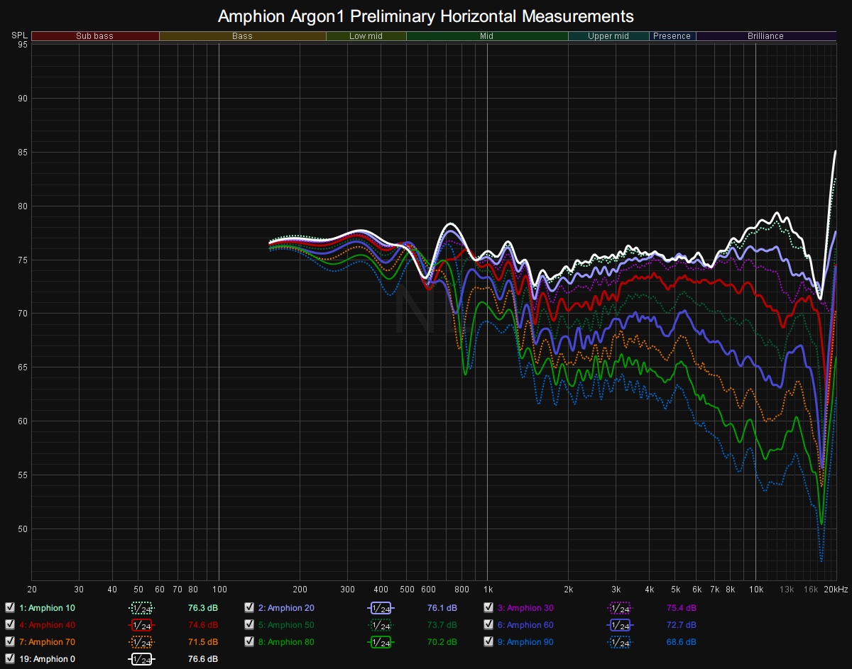
Task: Click the 73.7 dB legend value
Action: 442,625
